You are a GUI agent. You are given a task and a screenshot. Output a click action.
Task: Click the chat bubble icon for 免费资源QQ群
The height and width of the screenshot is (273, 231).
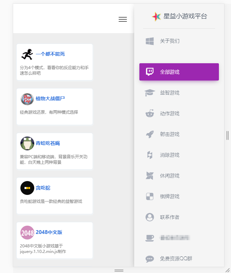(x=149, y=258)
